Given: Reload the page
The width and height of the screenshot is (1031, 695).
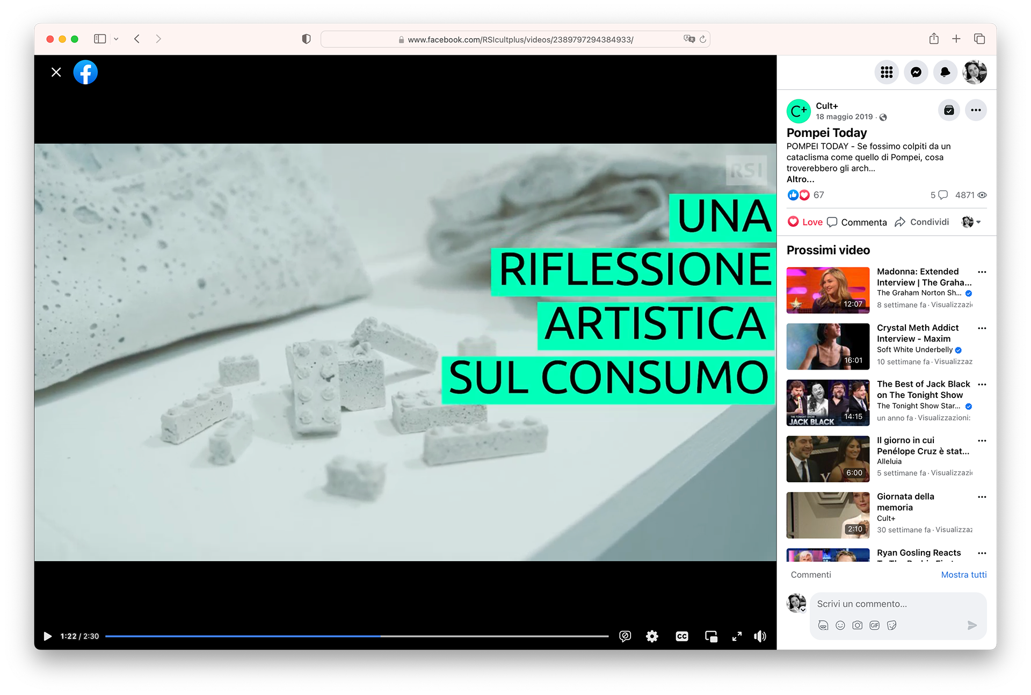Looking at the screenshot, I should [x=702, y=39].
